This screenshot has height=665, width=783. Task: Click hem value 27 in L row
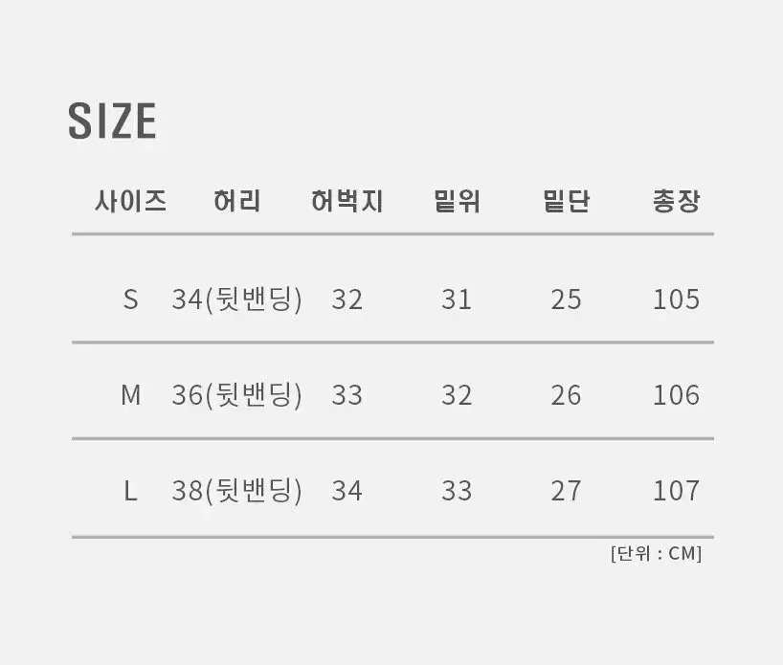(567, 490)
